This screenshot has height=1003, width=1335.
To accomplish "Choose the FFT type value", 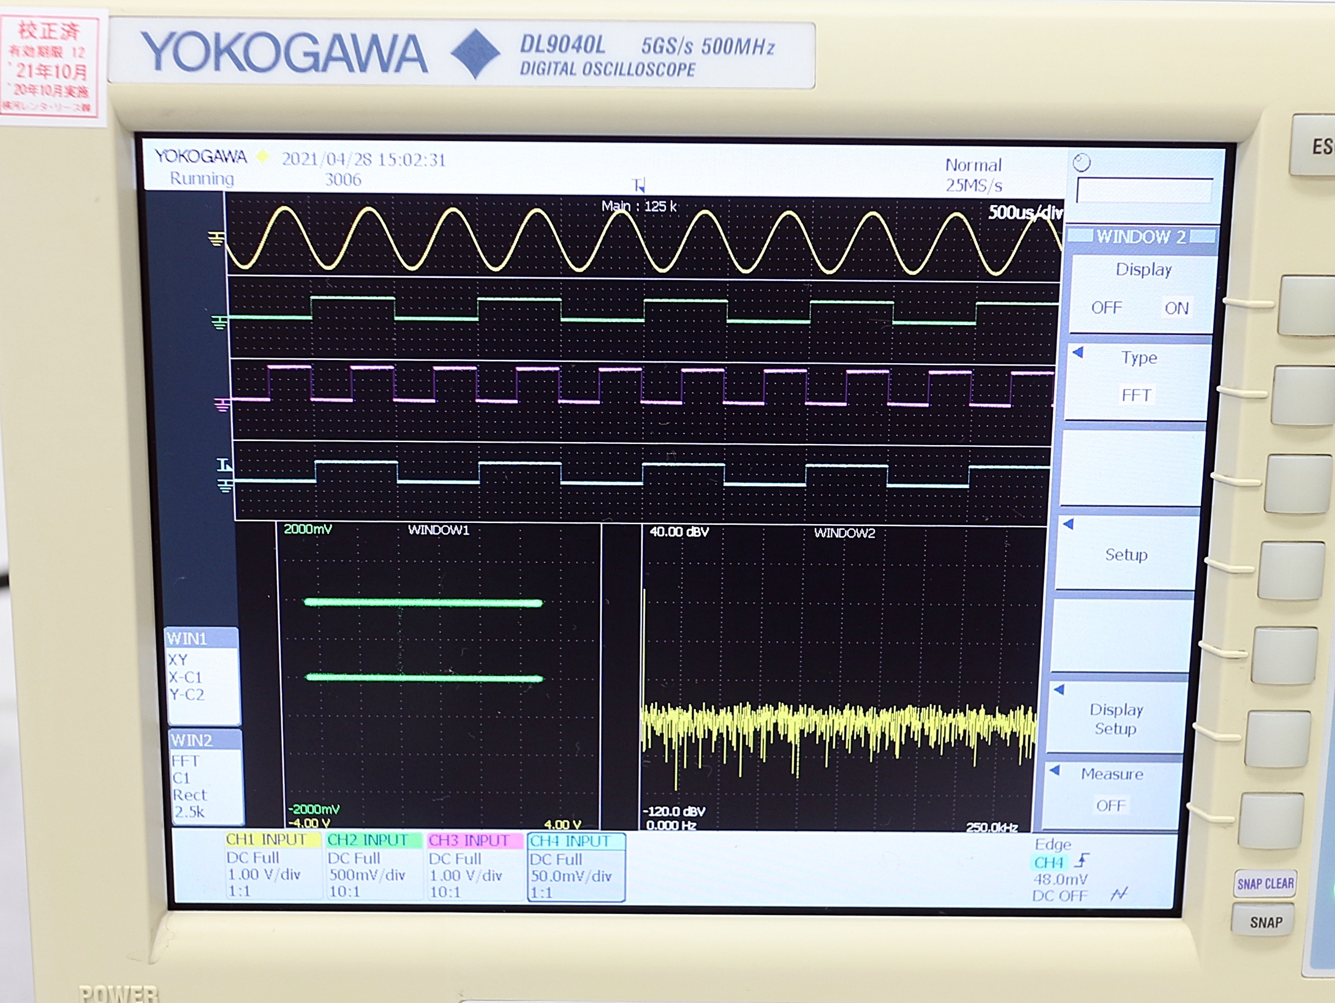I will pyautogui.click(x=1136, y=396).
